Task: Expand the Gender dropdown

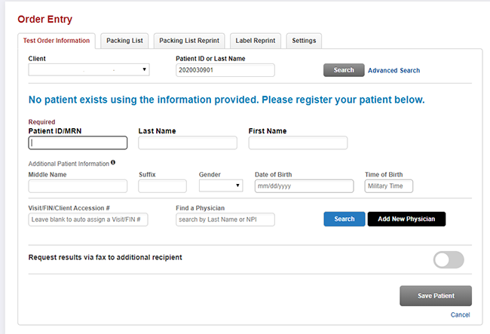Action: pos(221,185)
